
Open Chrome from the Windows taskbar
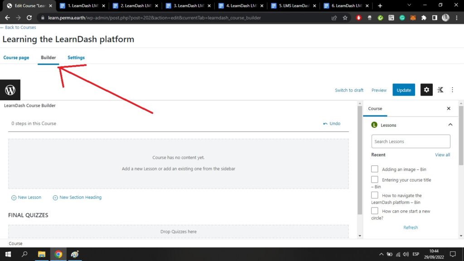point(58,254)
